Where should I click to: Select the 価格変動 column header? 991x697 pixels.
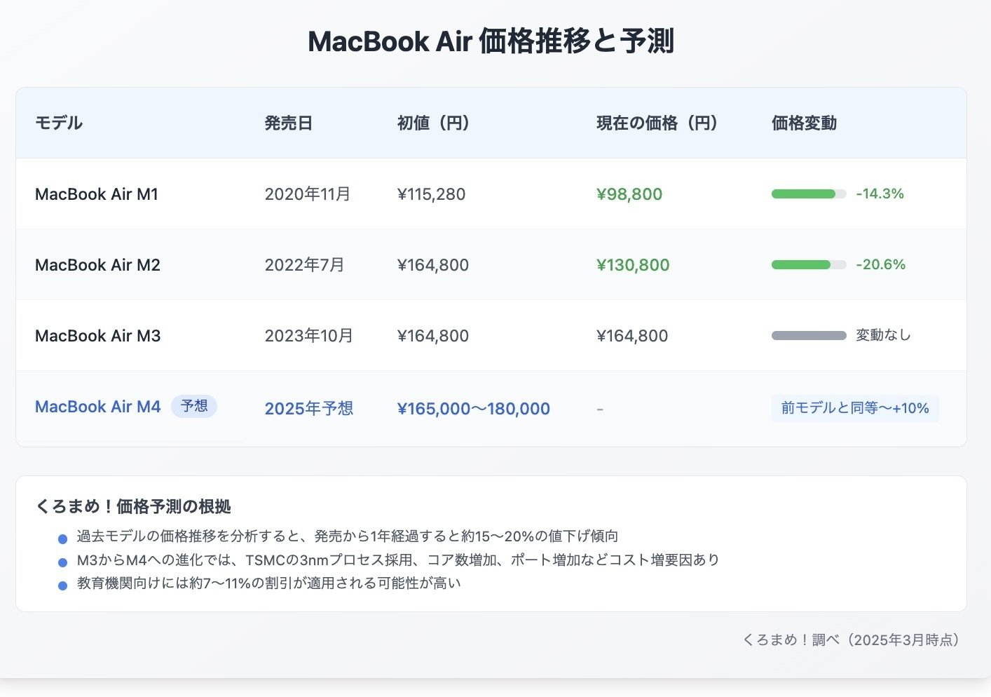[803, 123]
